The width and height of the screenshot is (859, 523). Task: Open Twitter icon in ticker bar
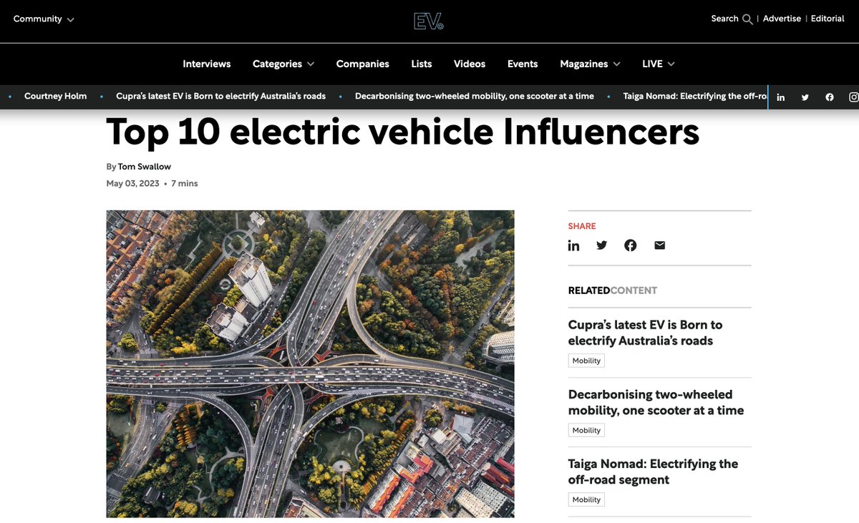805,97
